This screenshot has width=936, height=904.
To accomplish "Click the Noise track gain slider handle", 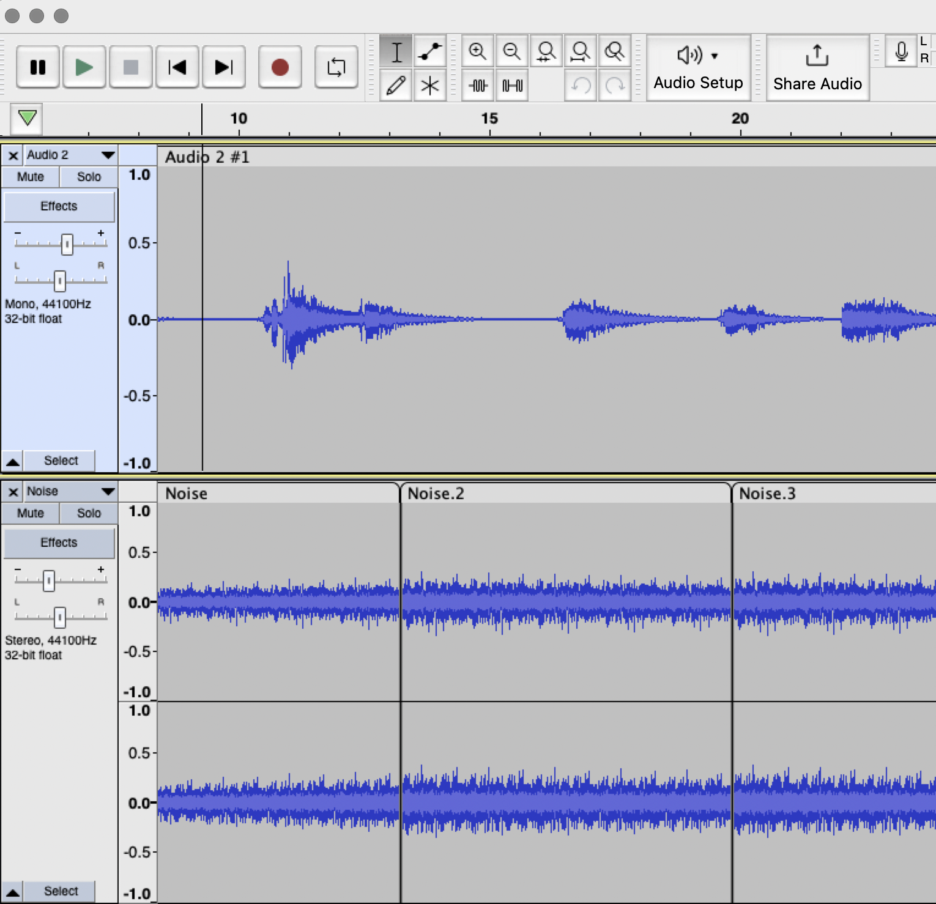I will coord(49,580).
